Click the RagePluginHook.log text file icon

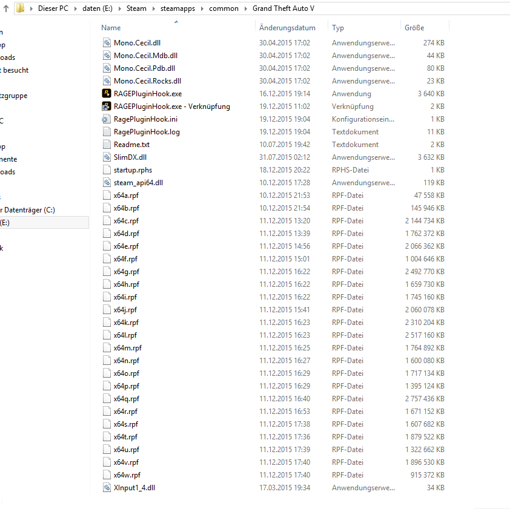[107, 132]
